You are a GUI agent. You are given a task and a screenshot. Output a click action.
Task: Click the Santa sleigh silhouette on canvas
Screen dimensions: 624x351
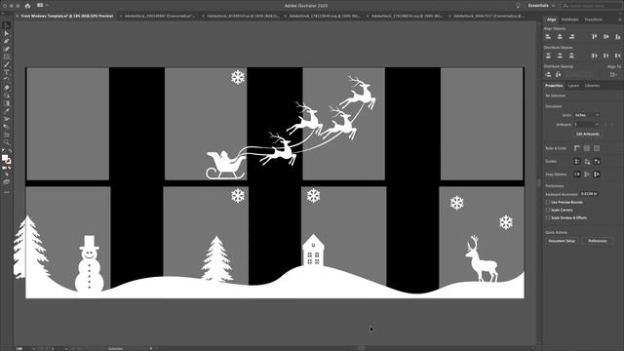point(225,165)
